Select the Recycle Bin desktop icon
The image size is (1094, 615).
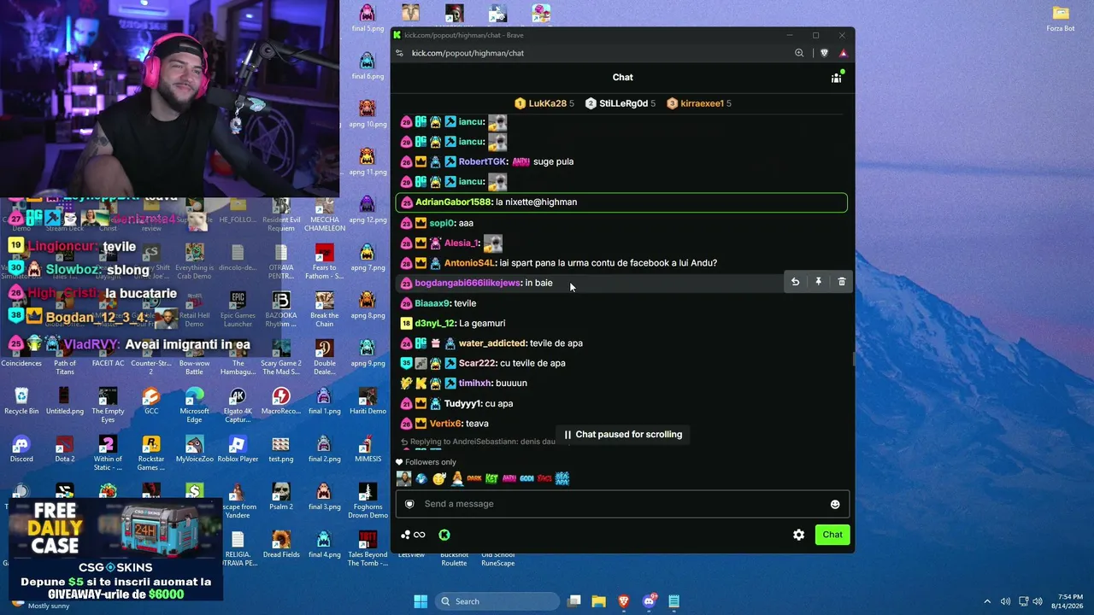pos(21,401)
